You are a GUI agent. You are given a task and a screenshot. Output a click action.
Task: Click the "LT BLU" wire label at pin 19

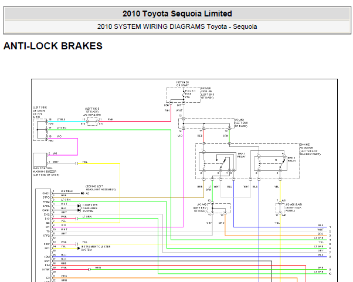61,119
